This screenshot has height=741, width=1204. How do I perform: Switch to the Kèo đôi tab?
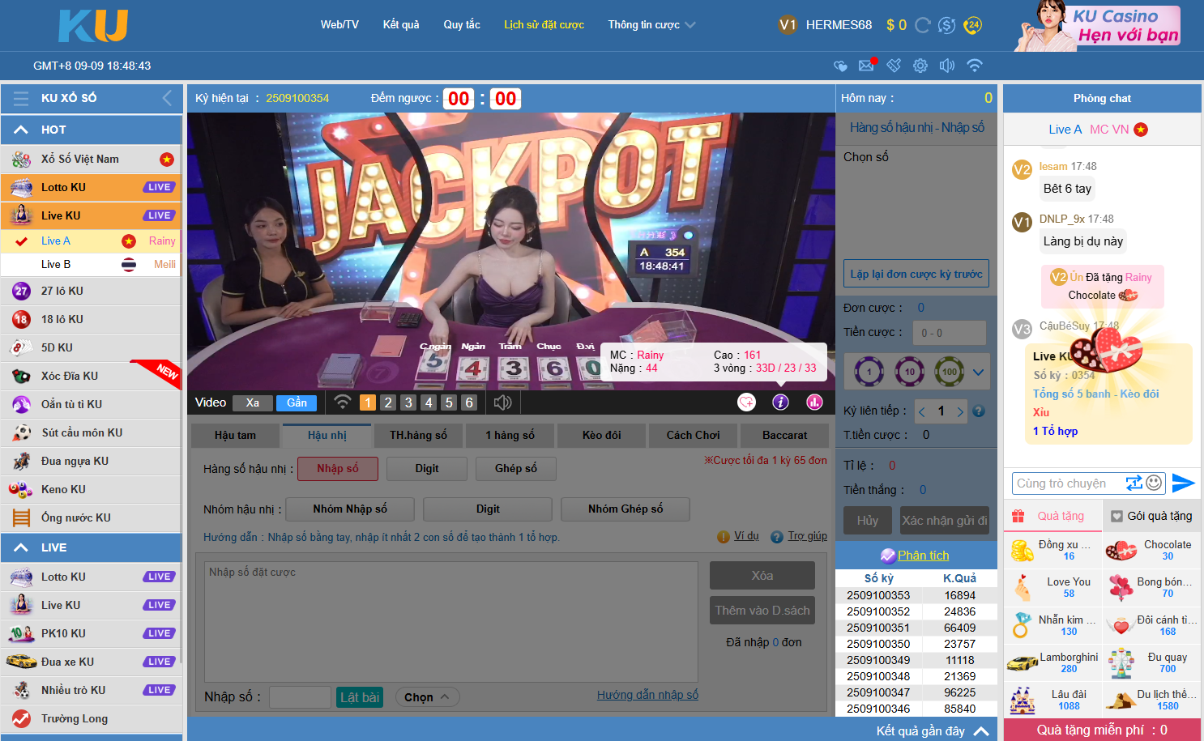(x=601, y=436)
